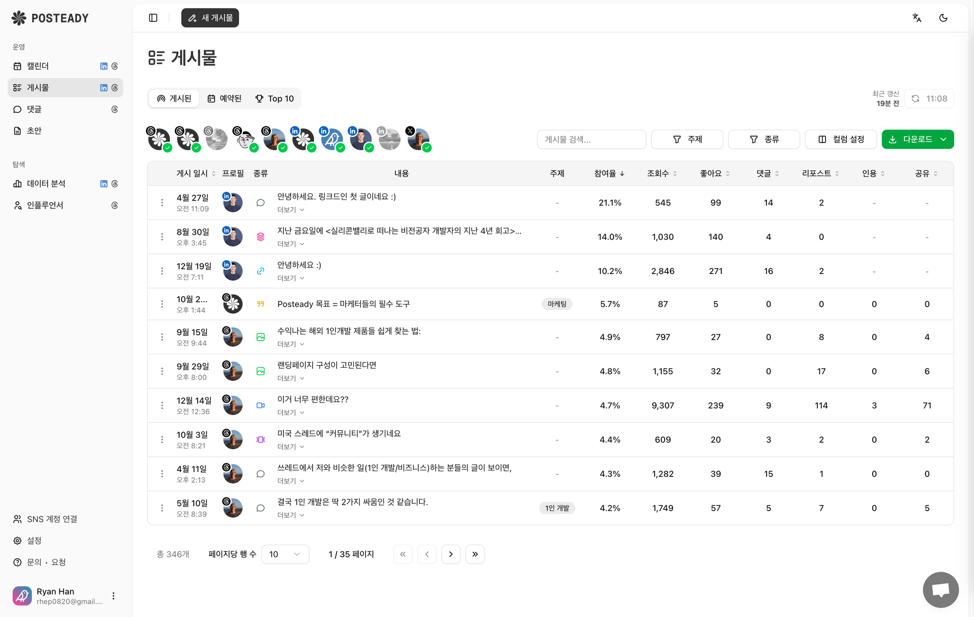
Task: Expand 더보기 on the 12월 14일 post
Action: point(291,413)
